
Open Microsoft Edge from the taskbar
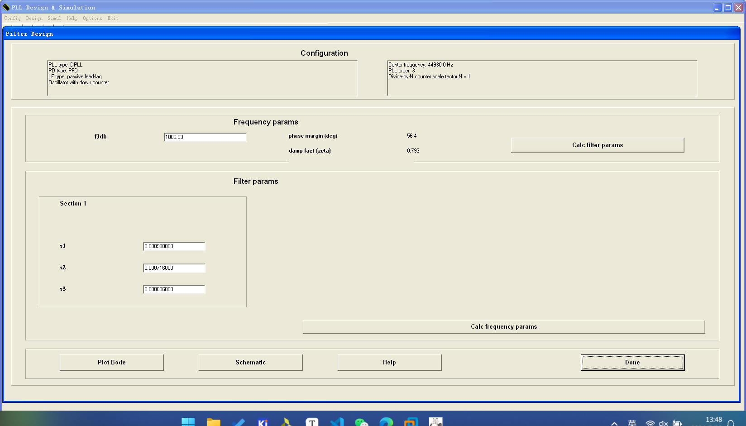(x=386, y=422)
